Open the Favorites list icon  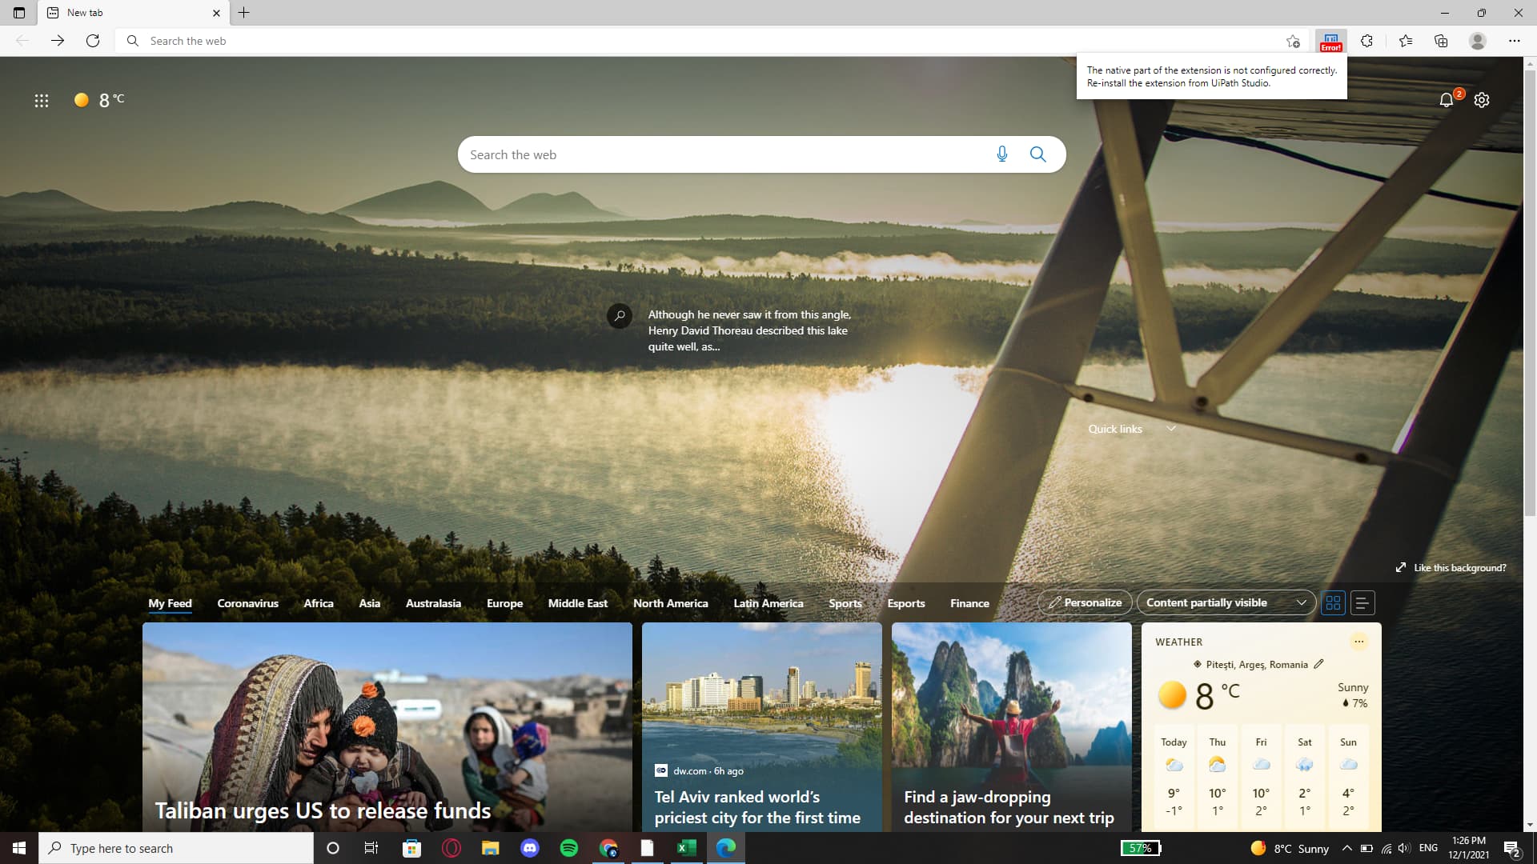pyautogui.click(x=1406, y=41)
